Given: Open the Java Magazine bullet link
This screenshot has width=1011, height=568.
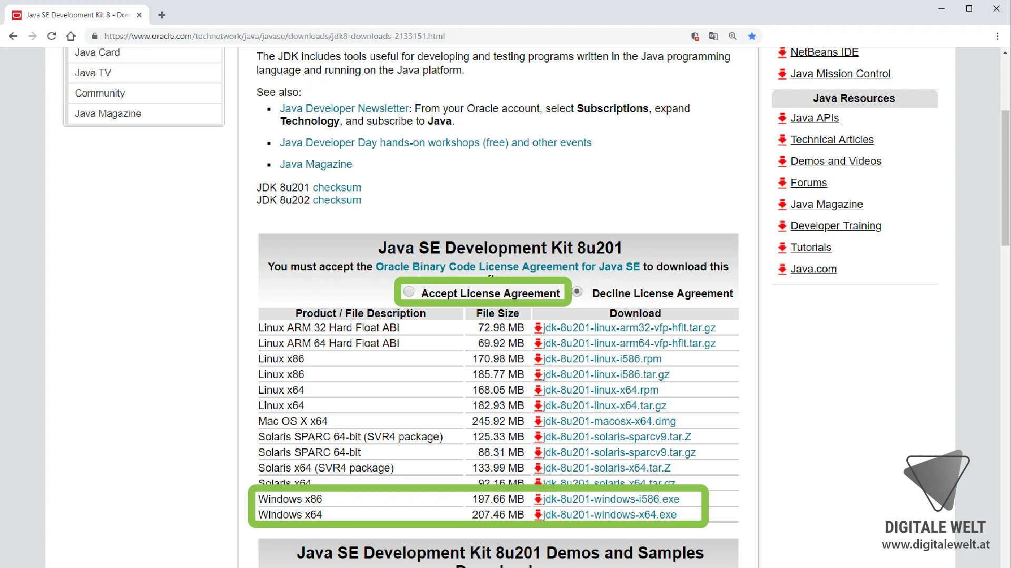Looking at the screenshot, I should (316, 164).
